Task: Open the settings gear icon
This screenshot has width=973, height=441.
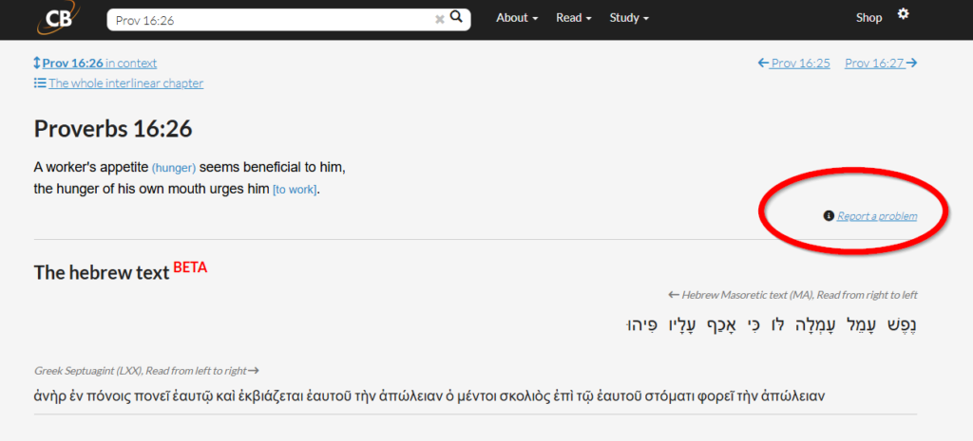Action: click(x=904, y=13)
